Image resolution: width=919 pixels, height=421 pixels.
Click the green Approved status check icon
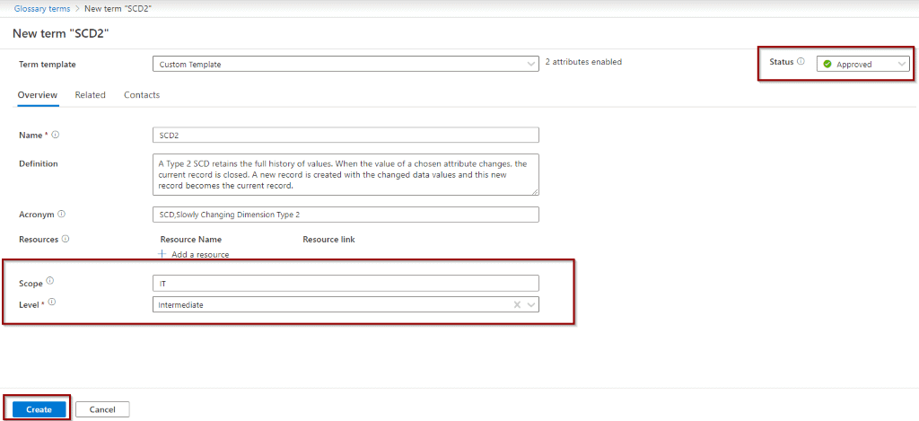coord(827,64)
